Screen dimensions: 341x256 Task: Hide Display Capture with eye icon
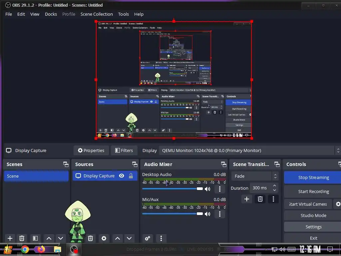[x=122, y=176]
